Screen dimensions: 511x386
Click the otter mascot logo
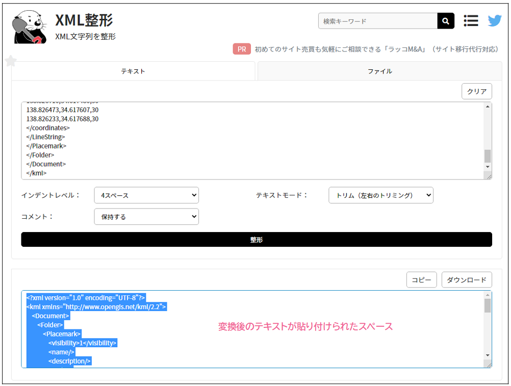click(30, 27)
